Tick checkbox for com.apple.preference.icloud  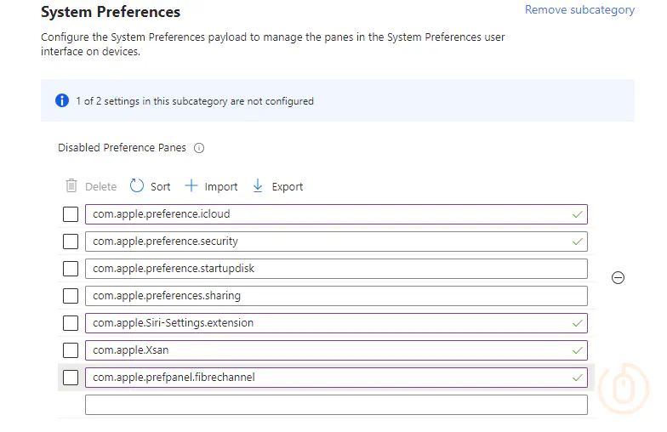(71, 214)
